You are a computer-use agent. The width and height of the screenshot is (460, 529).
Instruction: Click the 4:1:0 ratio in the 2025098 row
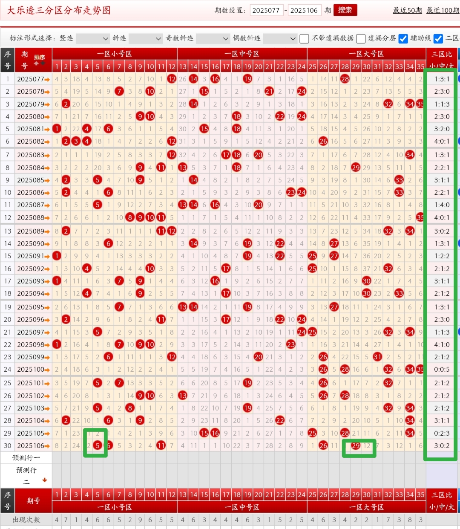tap(442, 344)
